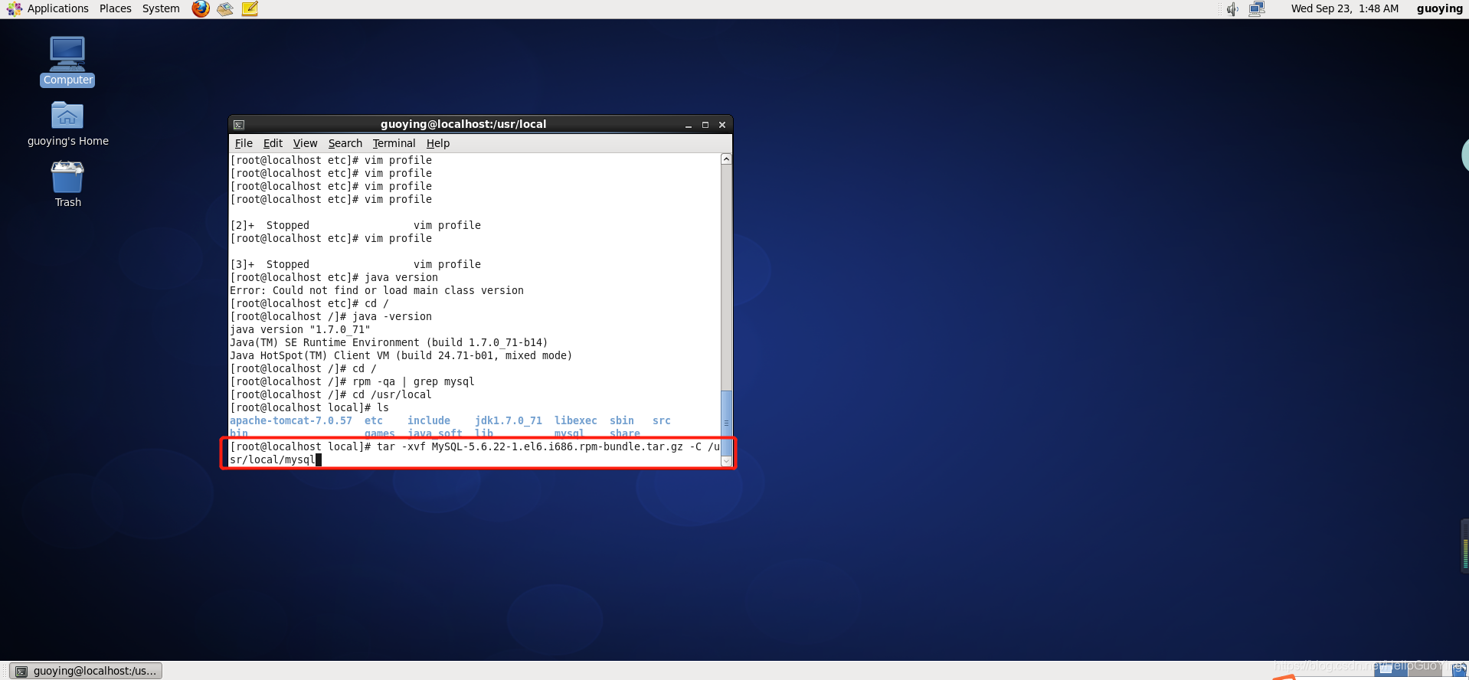The width and height of the screenshot is (1469, 680).
Task: Click the guoying@localhost taskbar button
Action: tap(87, 671)
